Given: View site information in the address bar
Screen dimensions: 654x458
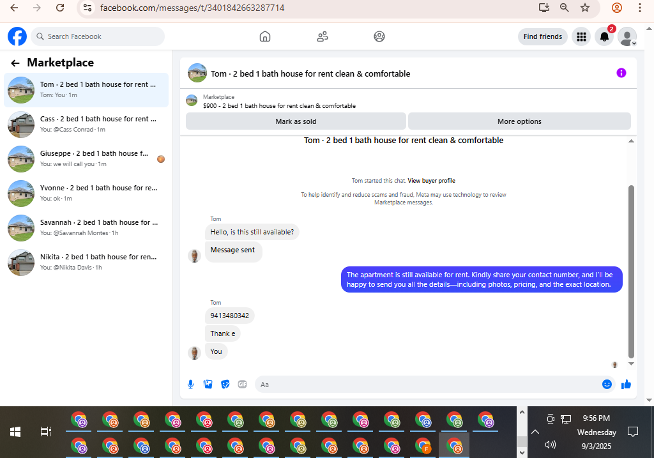Looking at the screenshot, I should [87, 8].
